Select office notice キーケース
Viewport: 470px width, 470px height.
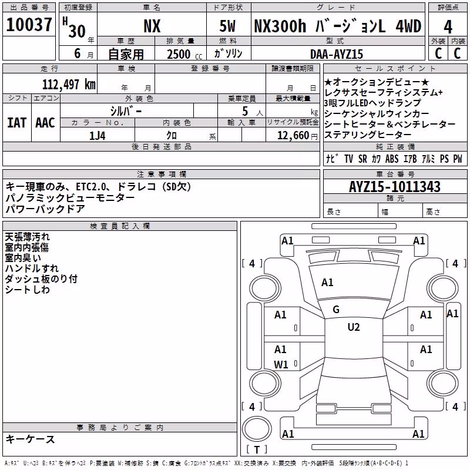[x=30, y=439]
